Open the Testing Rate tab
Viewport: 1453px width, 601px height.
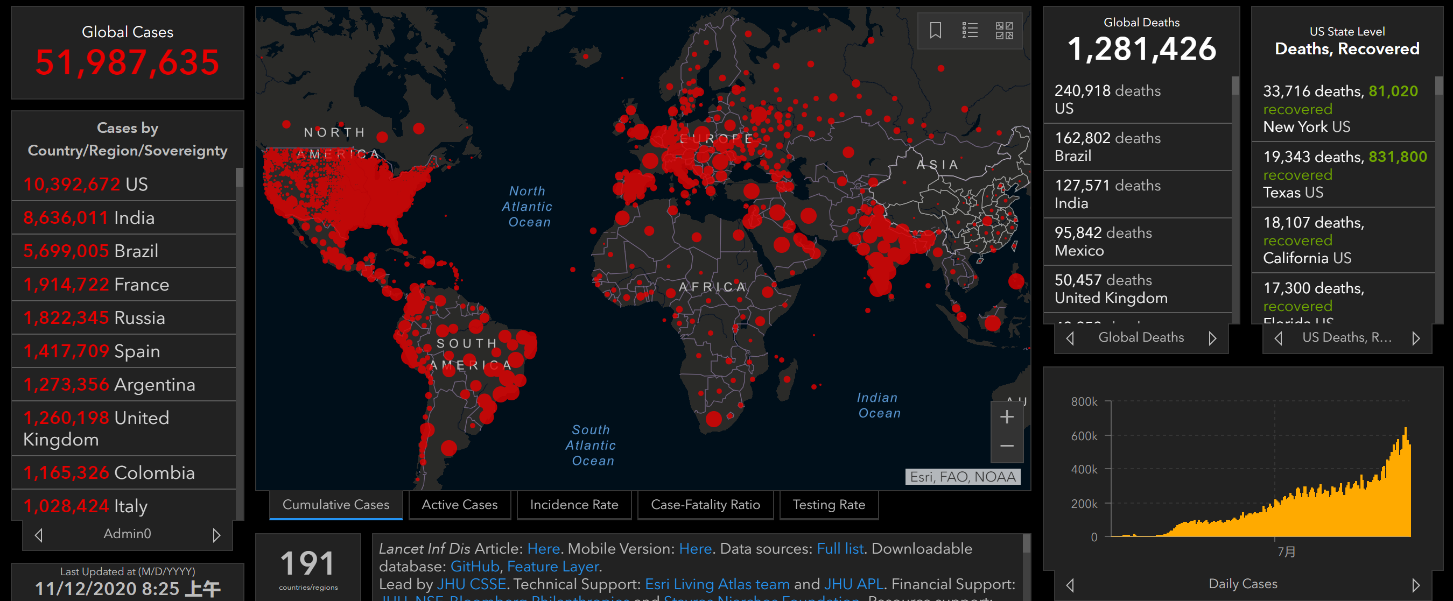click(x=829, y=505)
